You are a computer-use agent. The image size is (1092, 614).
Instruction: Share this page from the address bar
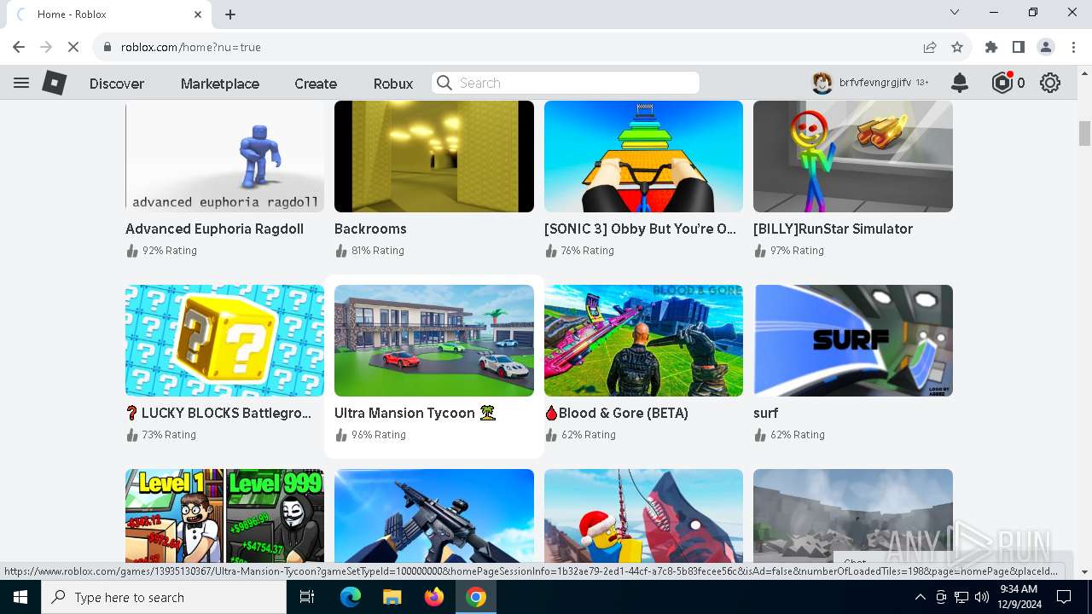(x=930, y=47)
